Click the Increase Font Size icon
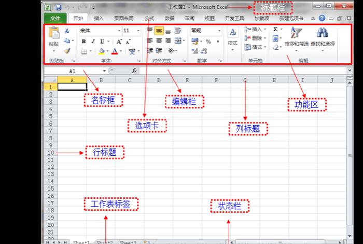Viewport: 363px width, 244px height. (x=119, y=42)
